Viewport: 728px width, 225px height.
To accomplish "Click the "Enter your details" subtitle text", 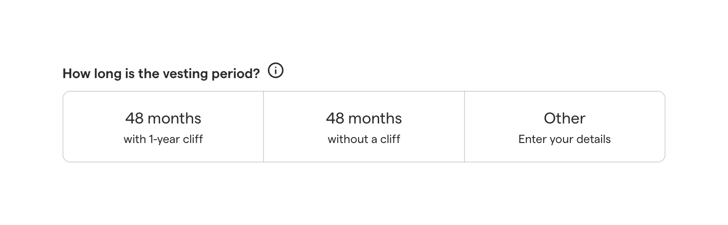I will pyautogui.click(x=565, y=140).
